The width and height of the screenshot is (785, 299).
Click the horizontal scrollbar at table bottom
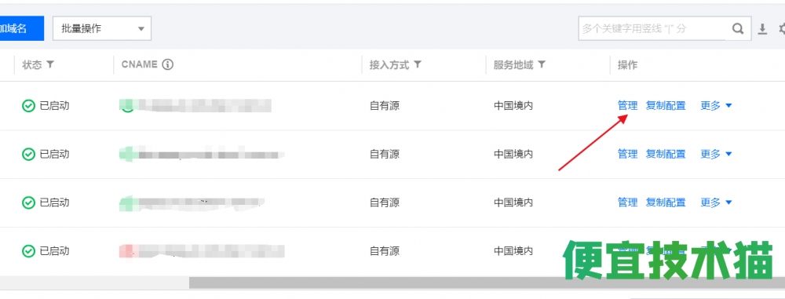click(487, 283)
